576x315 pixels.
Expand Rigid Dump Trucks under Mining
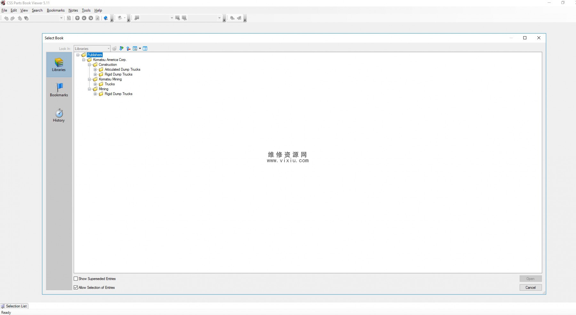[95, 94]
